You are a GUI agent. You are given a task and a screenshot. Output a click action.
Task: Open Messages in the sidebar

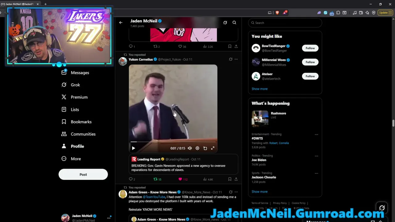point(76,72)
